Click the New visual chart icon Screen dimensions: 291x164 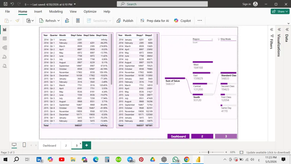coord(67,21)
